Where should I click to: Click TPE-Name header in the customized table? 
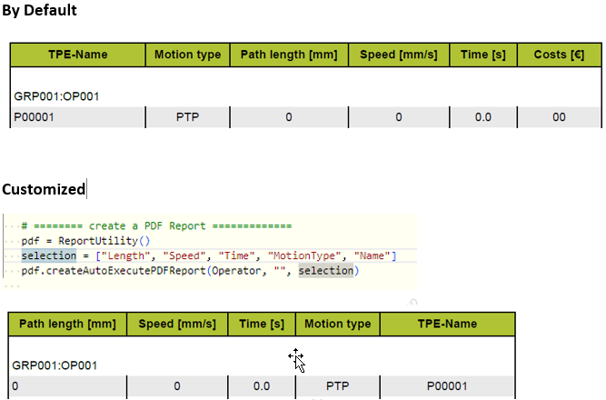[x=447, y=325]
